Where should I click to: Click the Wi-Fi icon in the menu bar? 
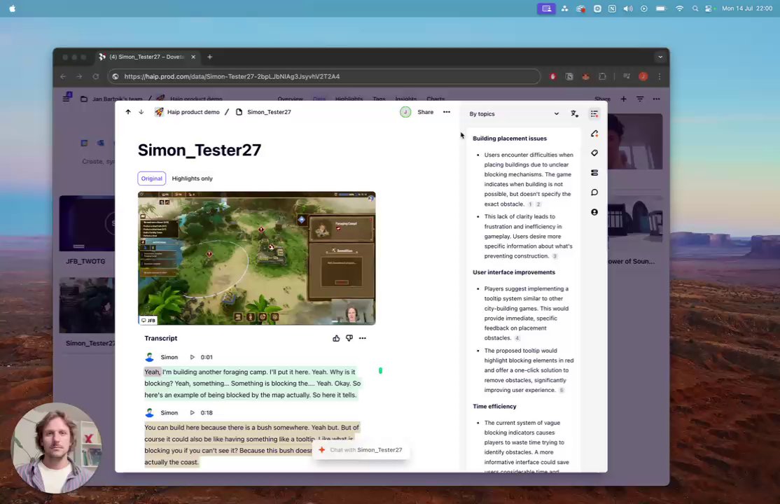pos(679,8)
